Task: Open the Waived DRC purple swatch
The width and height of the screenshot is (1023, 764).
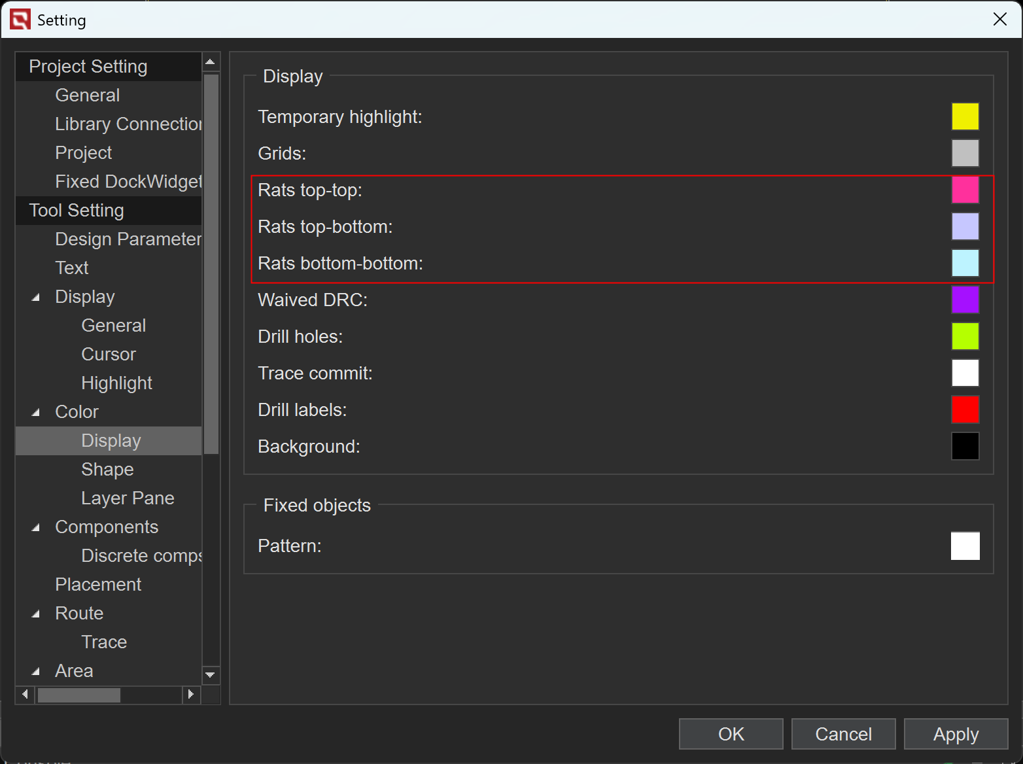Action: (x=965, y=300)
